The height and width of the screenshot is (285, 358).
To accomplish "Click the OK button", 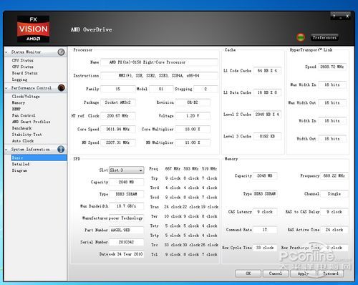I will coord(248,274).
